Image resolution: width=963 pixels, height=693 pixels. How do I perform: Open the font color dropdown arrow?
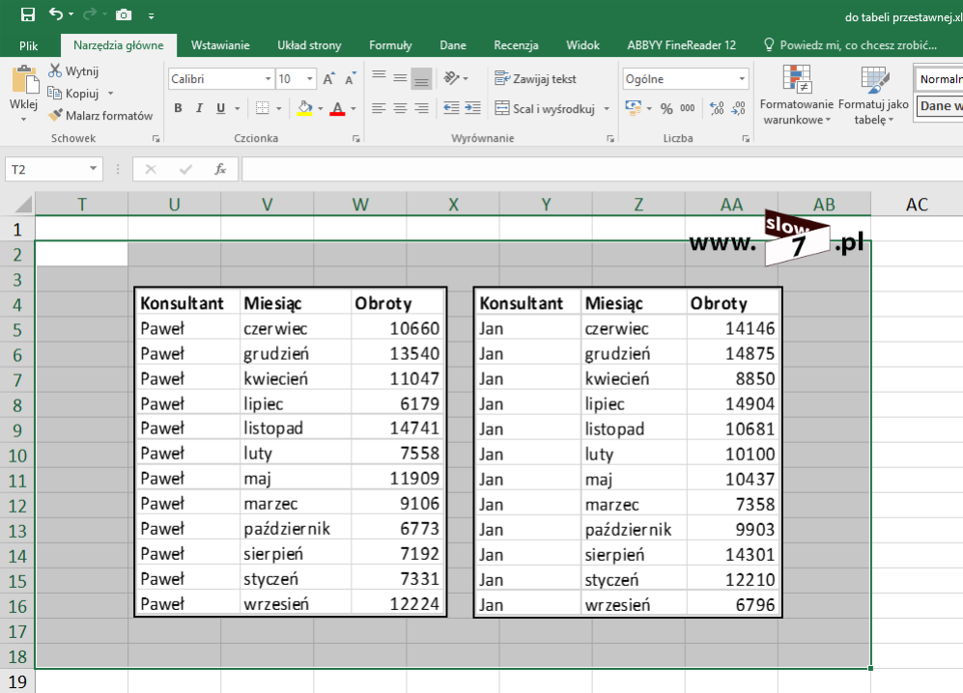click(x=354, y=109)
